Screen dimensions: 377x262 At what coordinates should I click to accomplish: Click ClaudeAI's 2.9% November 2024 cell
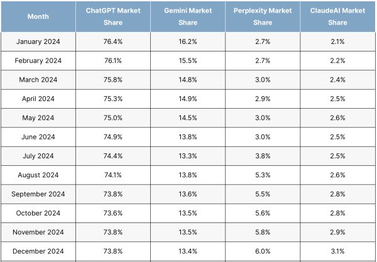(337, 232)
